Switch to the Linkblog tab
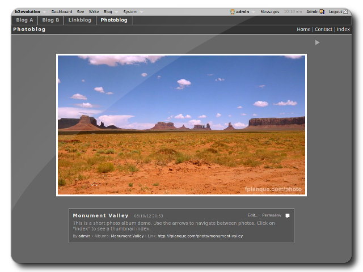This screenshot has width=363, height=272. coord(79,20)
